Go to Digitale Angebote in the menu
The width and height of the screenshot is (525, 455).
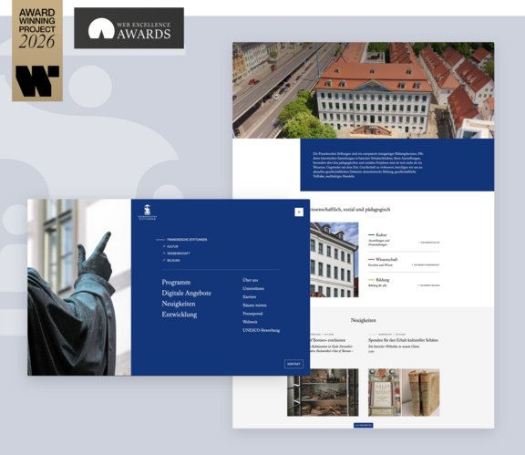187,293
